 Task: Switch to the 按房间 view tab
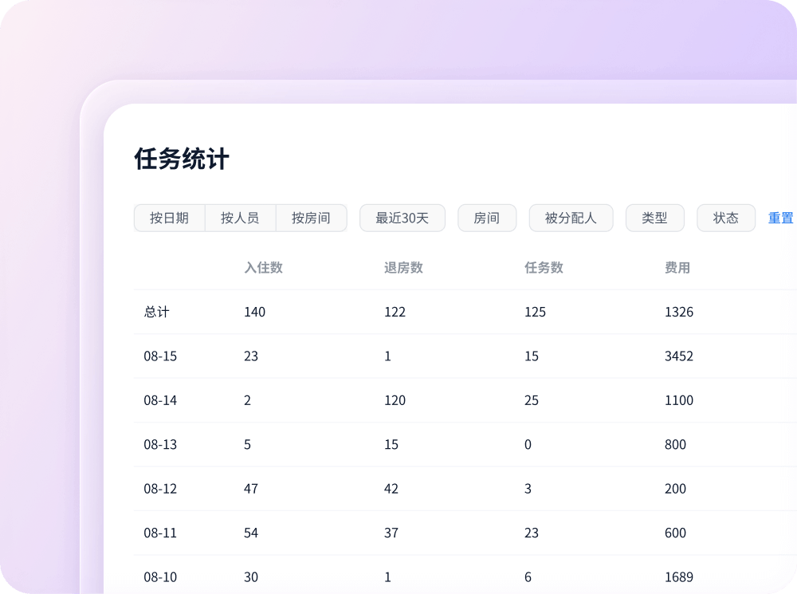311,218
